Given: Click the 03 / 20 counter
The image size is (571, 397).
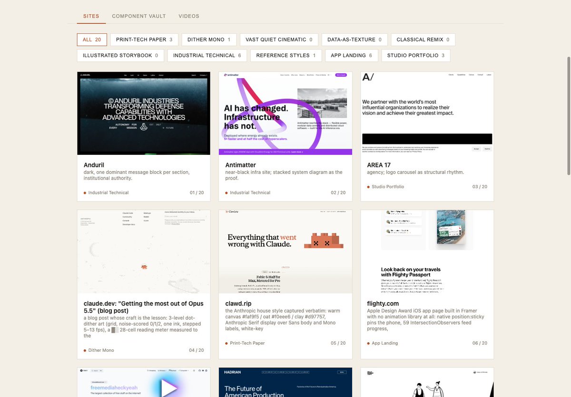Looking at the screenshot, I should tap(480, 187).
